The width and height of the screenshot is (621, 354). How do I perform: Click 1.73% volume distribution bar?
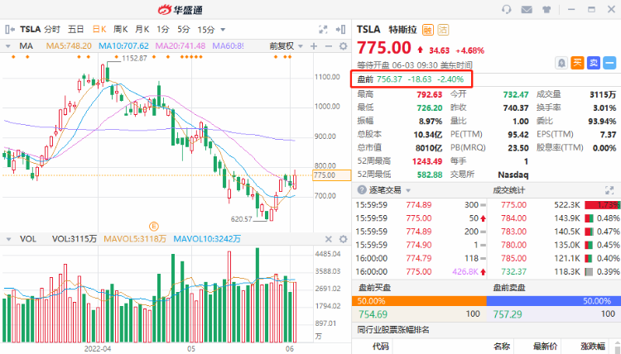tap(603, 205)
